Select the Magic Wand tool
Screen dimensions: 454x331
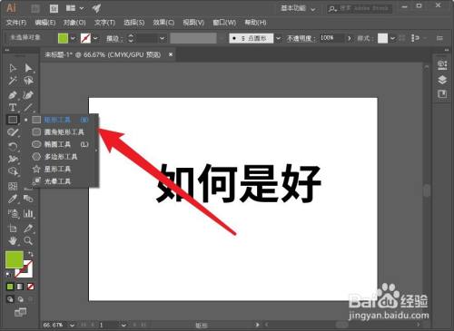pos(13,81)
